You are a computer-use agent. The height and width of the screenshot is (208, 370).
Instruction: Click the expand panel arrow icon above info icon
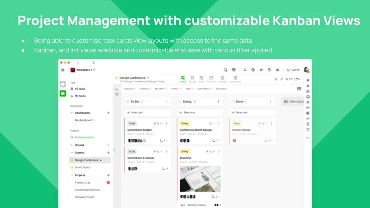117,89
